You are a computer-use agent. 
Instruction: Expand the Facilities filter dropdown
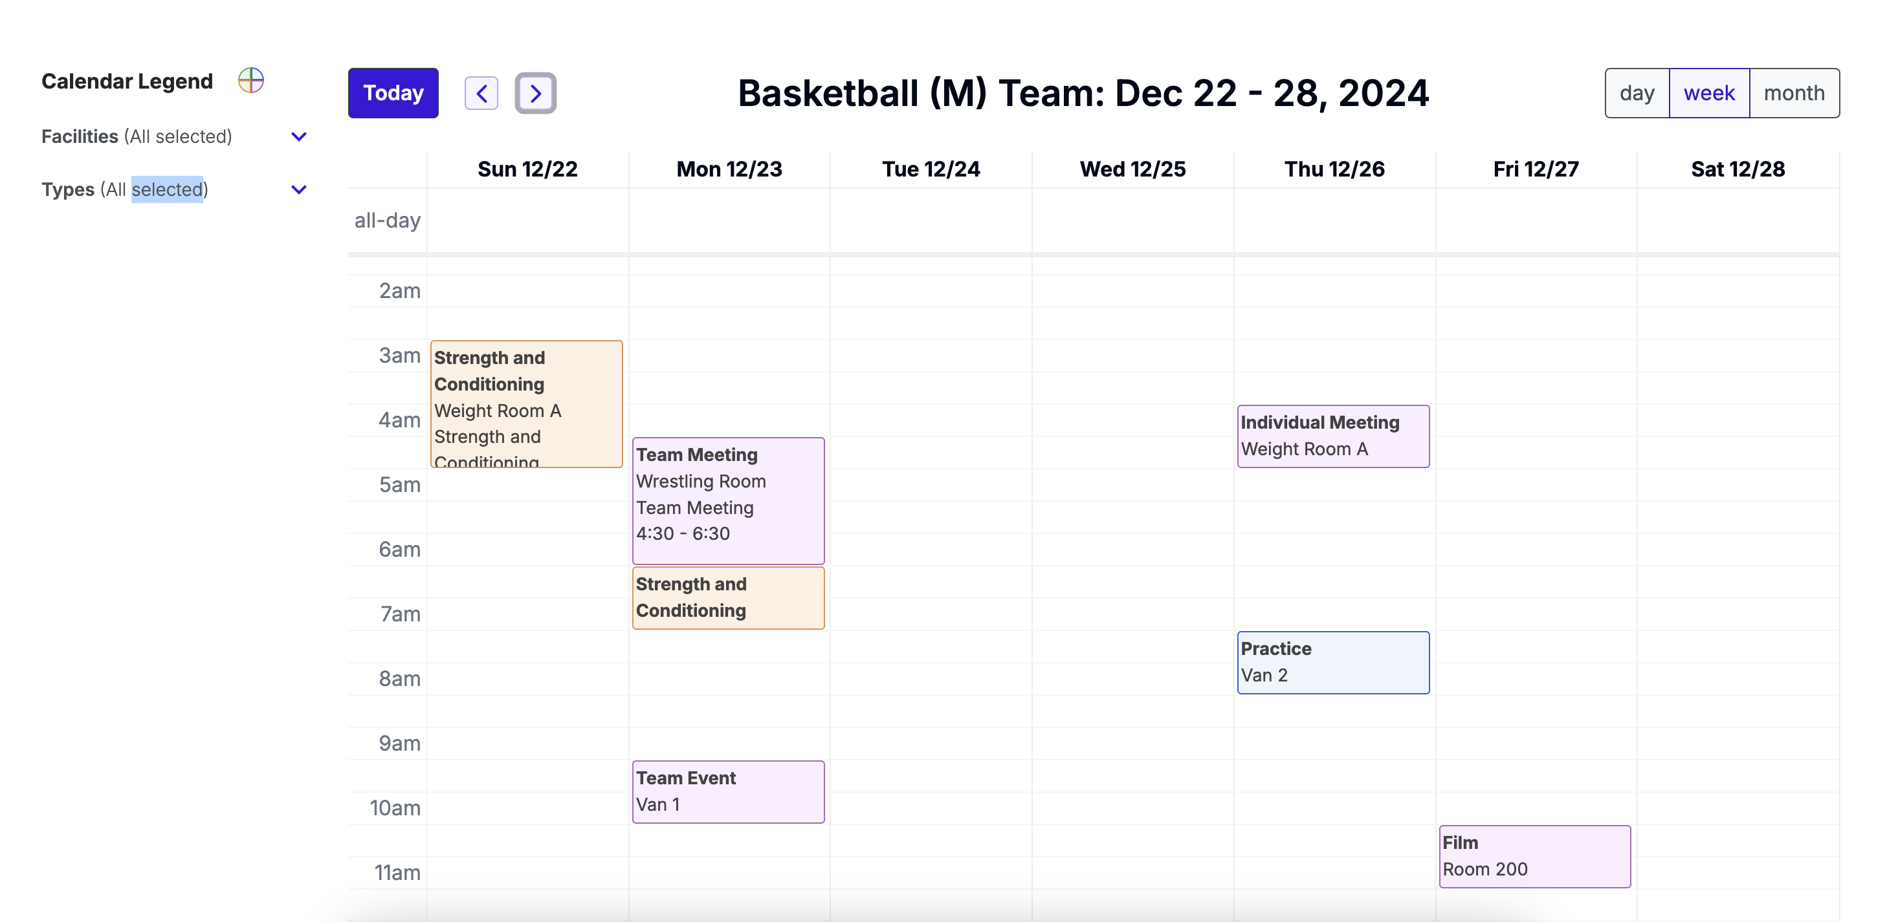point(299,137)
